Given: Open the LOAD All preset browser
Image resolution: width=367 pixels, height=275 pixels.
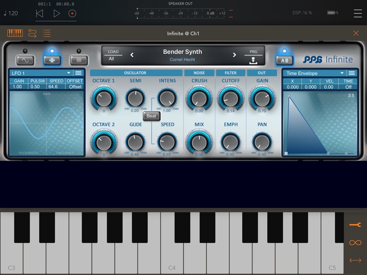Looking at the screenshot, I should coord(114,55).
